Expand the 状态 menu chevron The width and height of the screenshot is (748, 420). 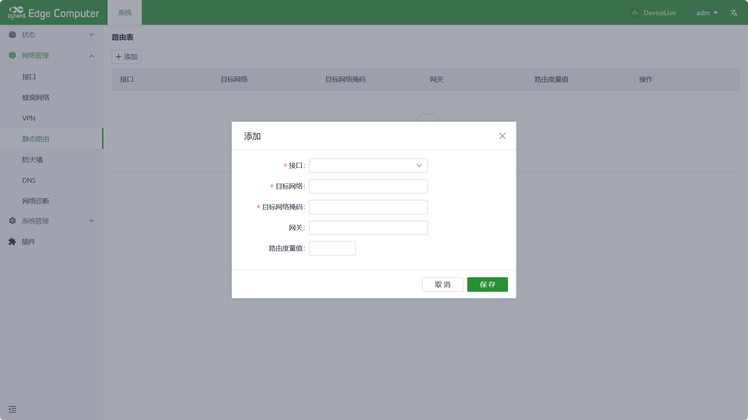pyautogui.click(x=91, y=35)
